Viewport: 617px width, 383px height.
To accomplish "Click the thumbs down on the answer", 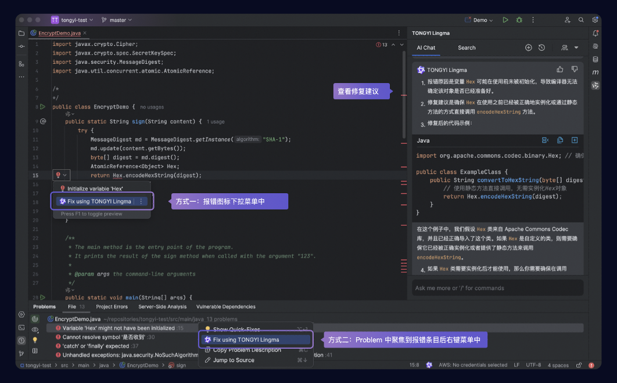I will point(575,70).
